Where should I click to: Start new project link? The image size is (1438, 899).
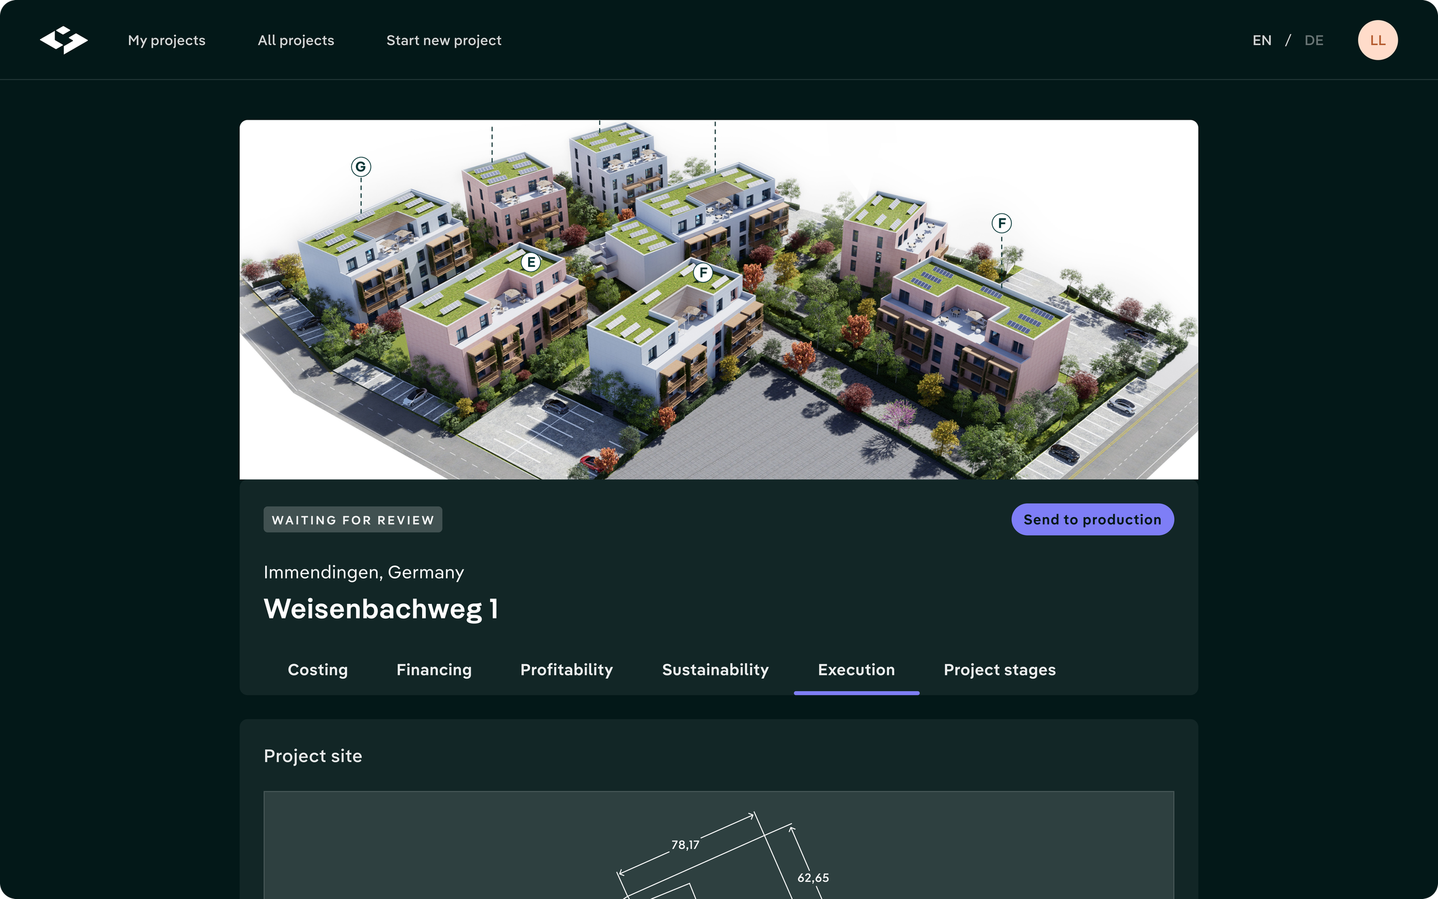coord(443,40)
